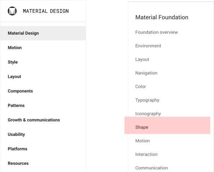
Task: Click the Material Design logo icon
Action: tap(12, 11)
